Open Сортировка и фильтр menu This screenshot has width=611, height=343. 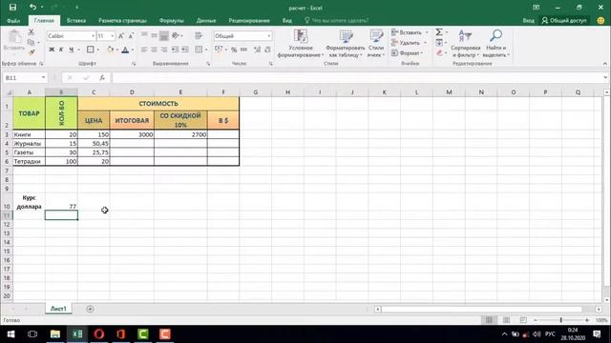coord(465,44)
